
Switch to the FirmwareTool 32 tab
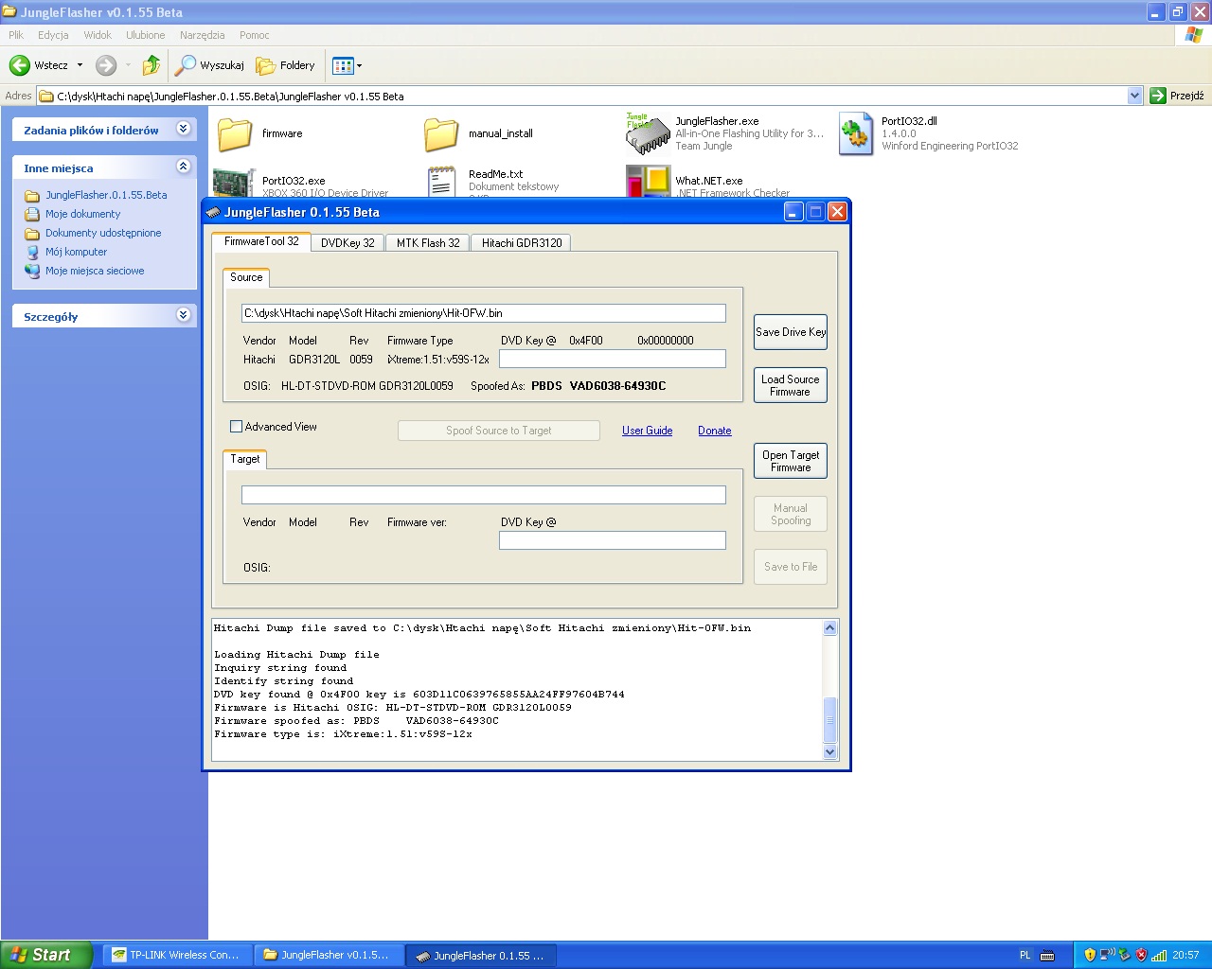coord(261,242)
